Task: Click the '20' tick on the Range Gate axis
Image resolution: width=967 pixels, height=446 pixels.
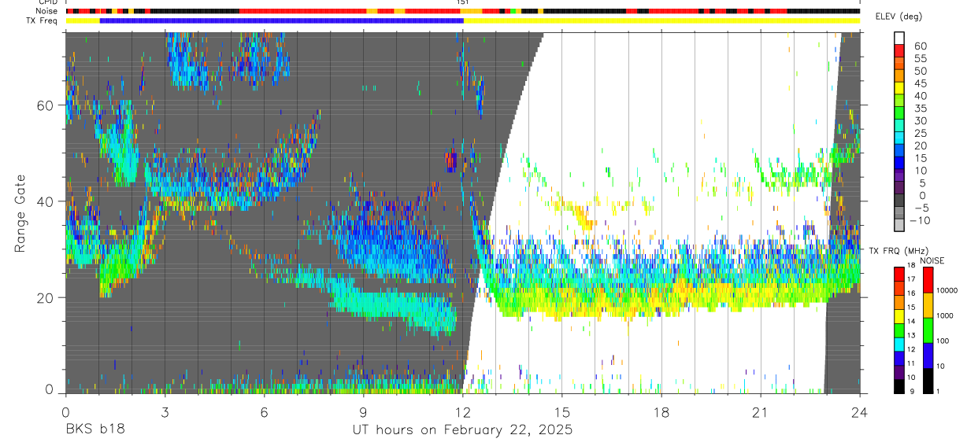Action: click(46, 297)
